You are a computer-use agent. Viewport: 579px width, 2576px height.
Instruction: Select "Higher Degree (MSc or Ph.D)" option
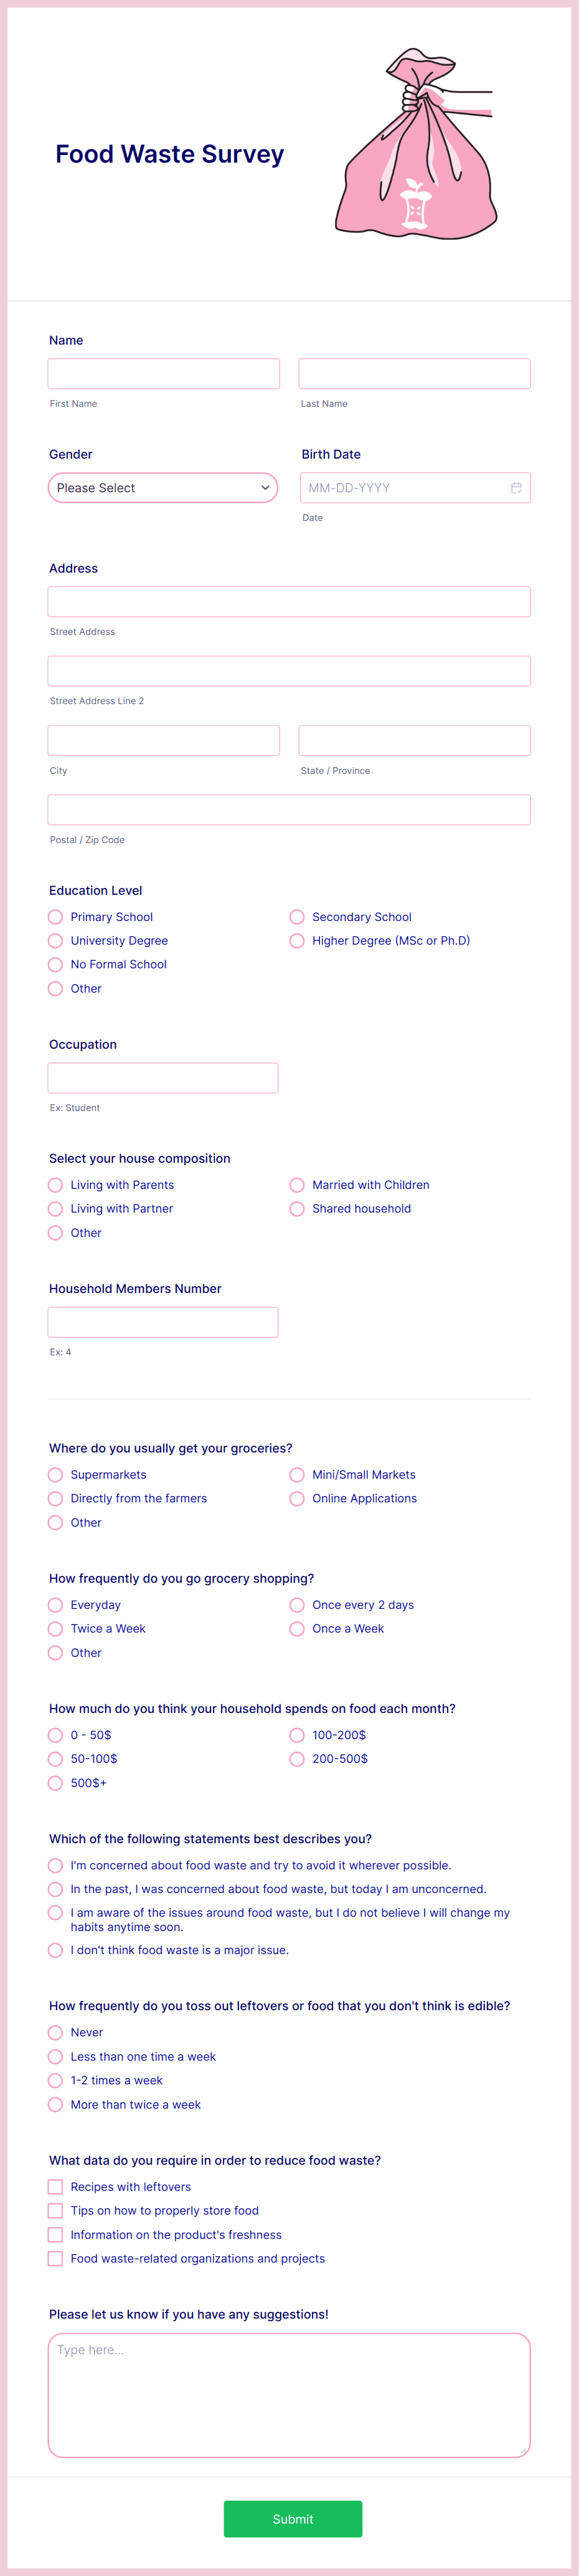click(296, 941)
